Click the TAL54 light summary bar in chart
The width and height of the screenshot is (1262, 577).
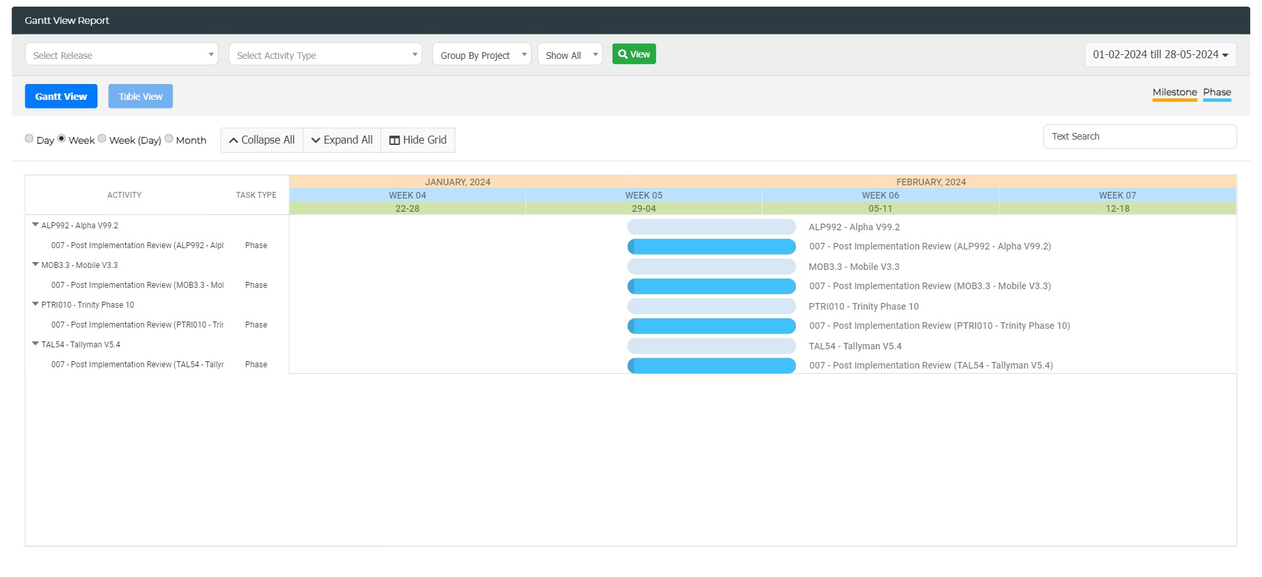[x=711, y=346]
